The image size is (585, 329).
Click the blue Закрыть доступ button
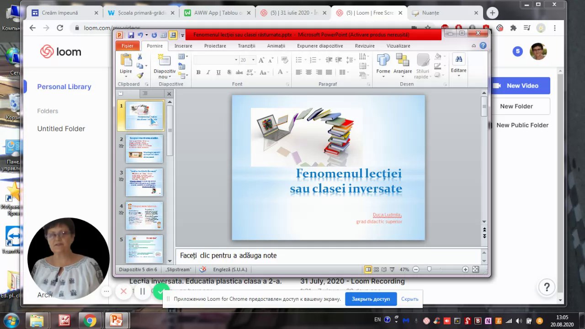pyautogui.click(x=371, y=299)
